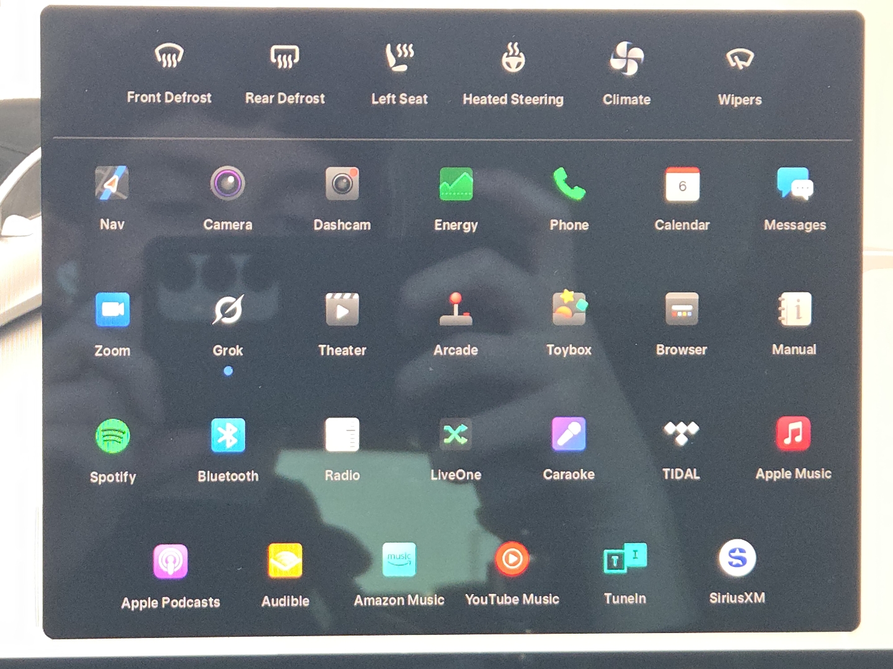The height and width of the screenshot is (669, 893).
Task: Launch YouTube Music
Action: [x=512, y=559]
